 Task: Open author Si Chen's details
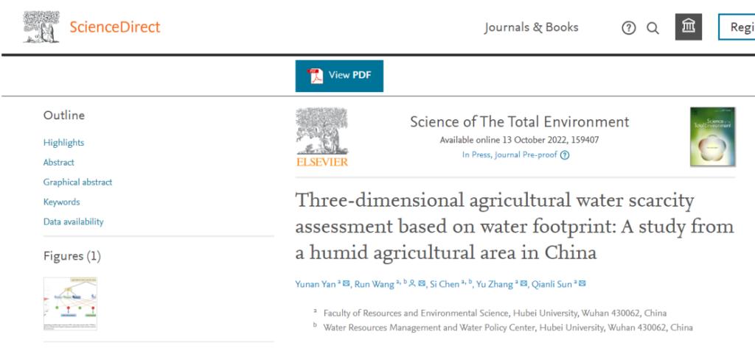[444, 284]
